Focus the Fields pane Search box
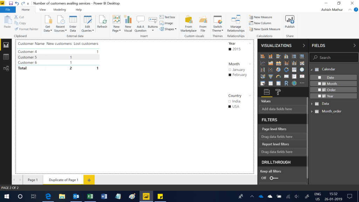Screen dimensions: 359x202 click(x=334, y=58)
